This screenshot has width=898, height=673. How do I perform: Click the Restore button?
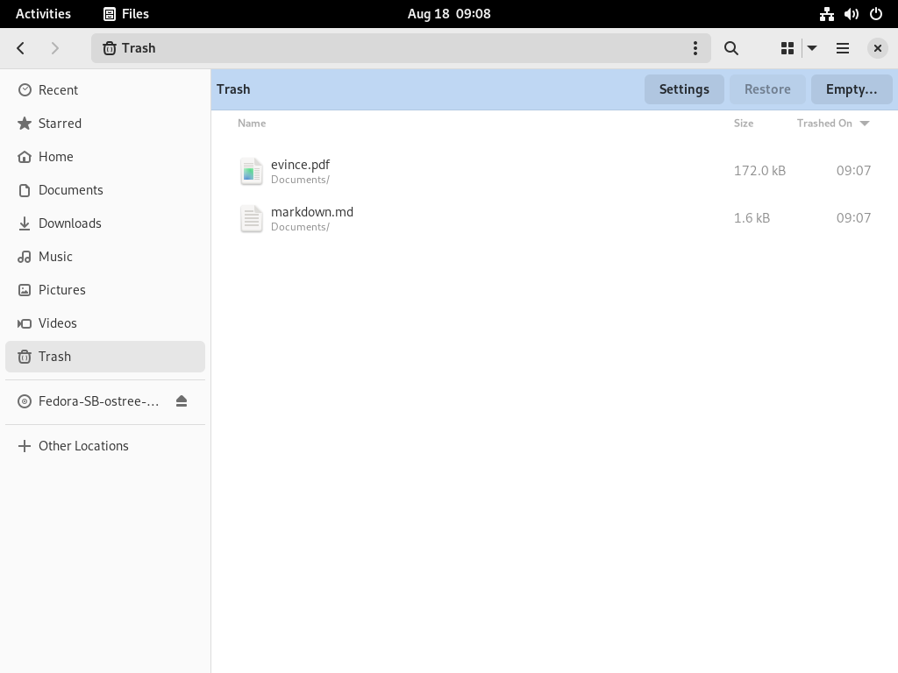tap(767, 89)
